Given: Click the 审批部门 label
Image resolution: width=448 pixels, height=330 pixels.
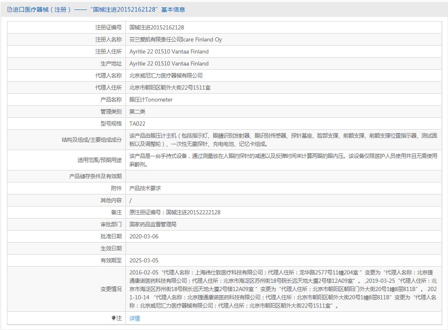Looking at the screenshot, I should click(x=111, y=224).
